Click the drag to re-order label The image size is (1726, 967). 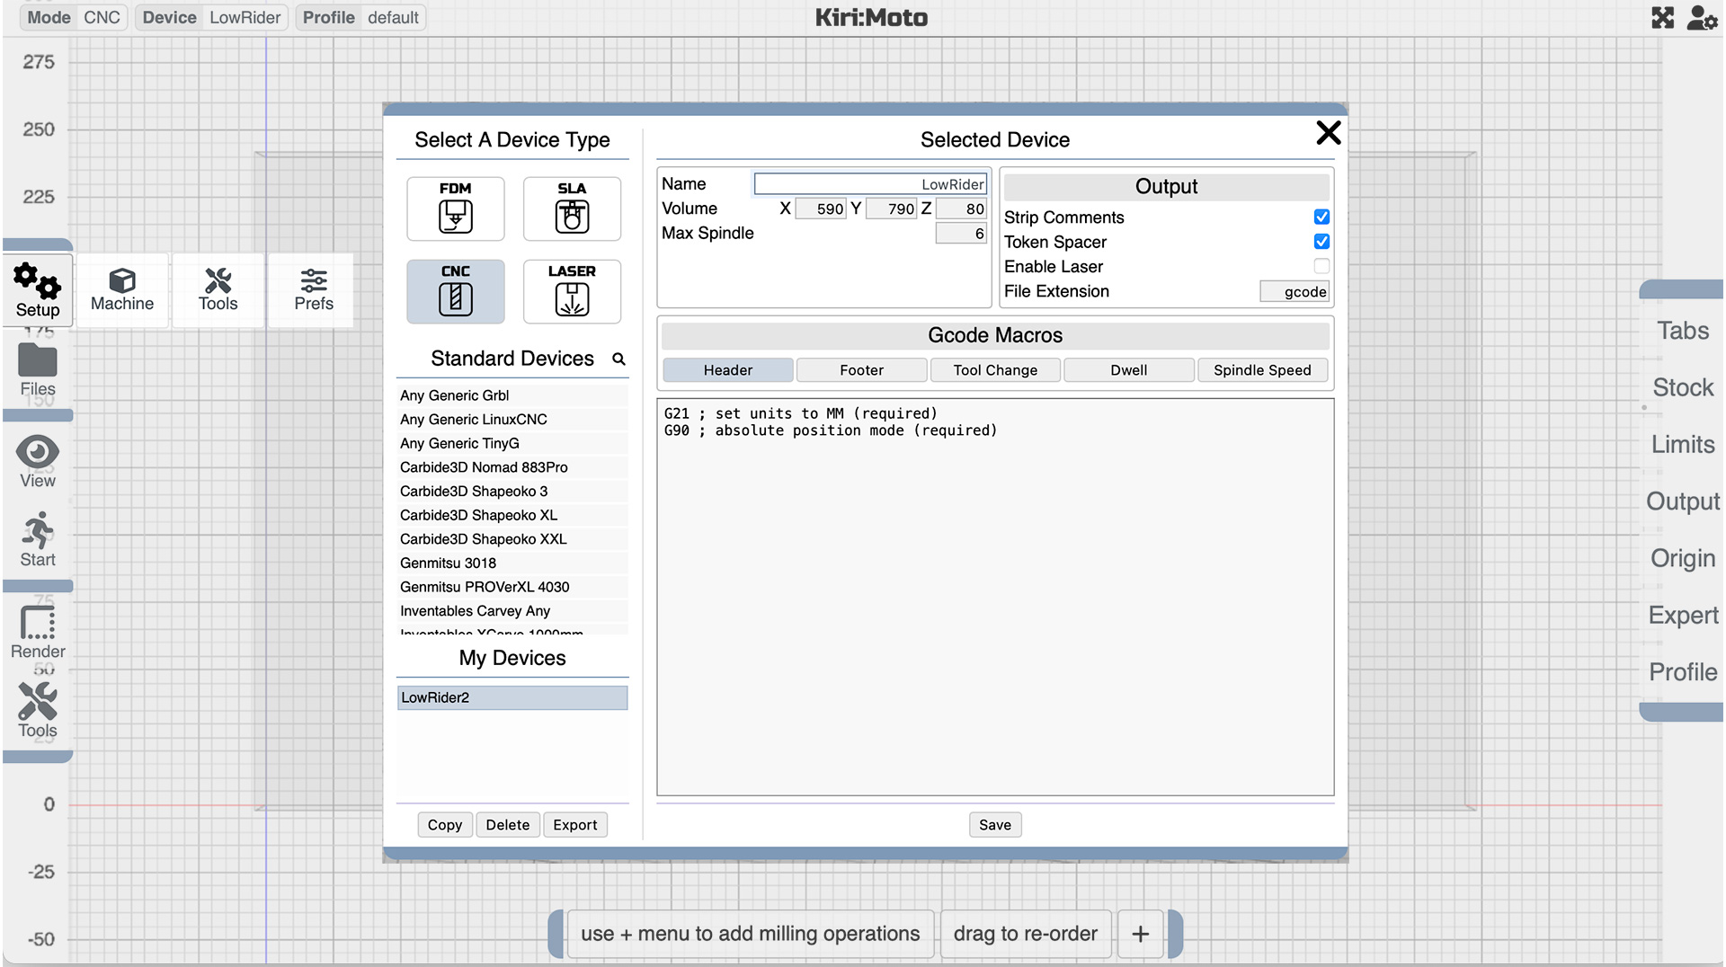pyautogui.click(x=1025, y=934)
